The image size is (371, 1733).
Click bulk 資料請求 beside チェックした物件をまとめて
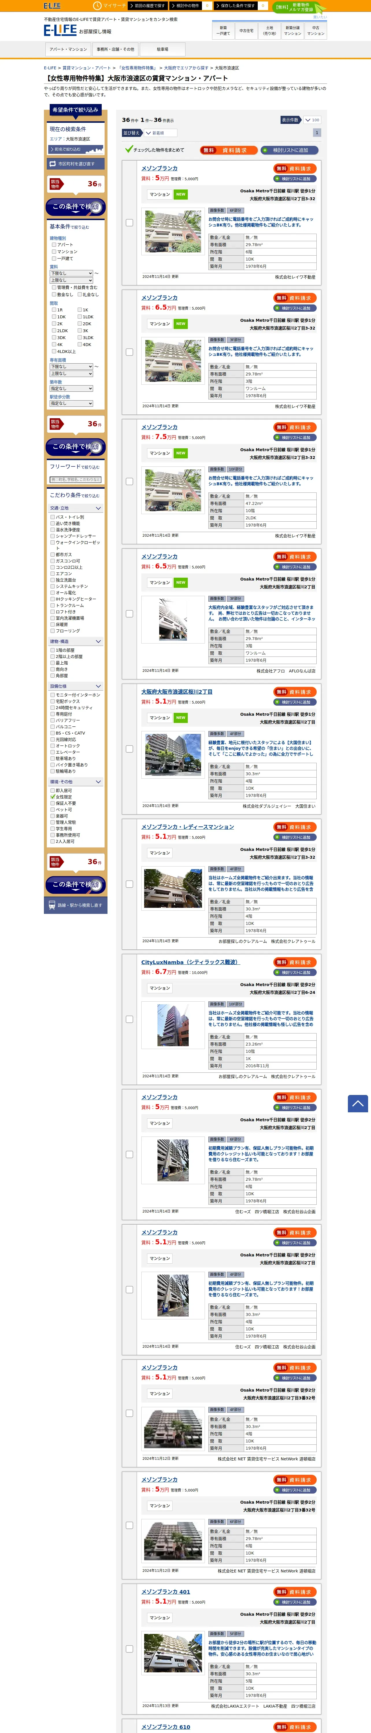point(229,150)
